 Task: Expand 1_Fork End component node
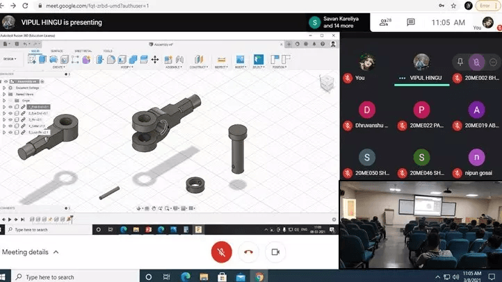tap(4, 107)
